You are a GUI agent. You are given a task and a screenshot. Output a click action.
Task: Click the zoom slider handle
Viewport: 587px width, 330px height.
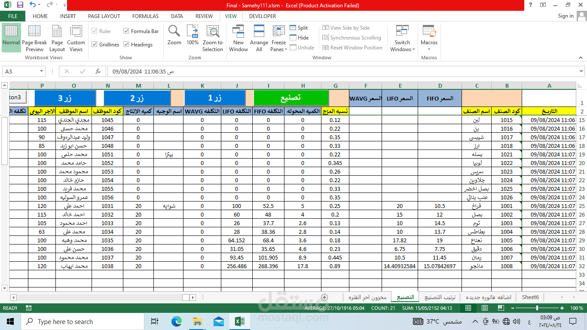coord(537,308)
